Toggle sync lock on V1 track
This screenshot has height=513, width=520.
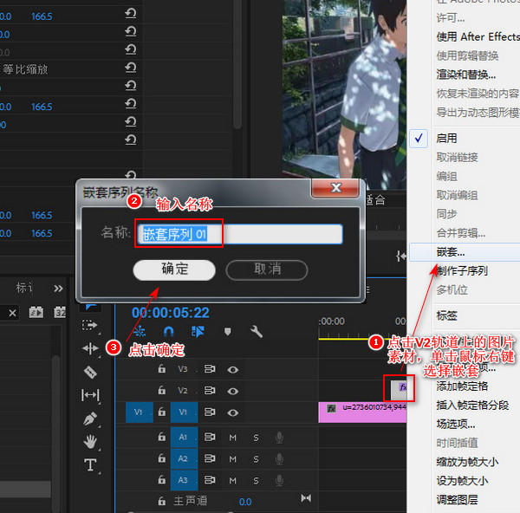[210, 412]
